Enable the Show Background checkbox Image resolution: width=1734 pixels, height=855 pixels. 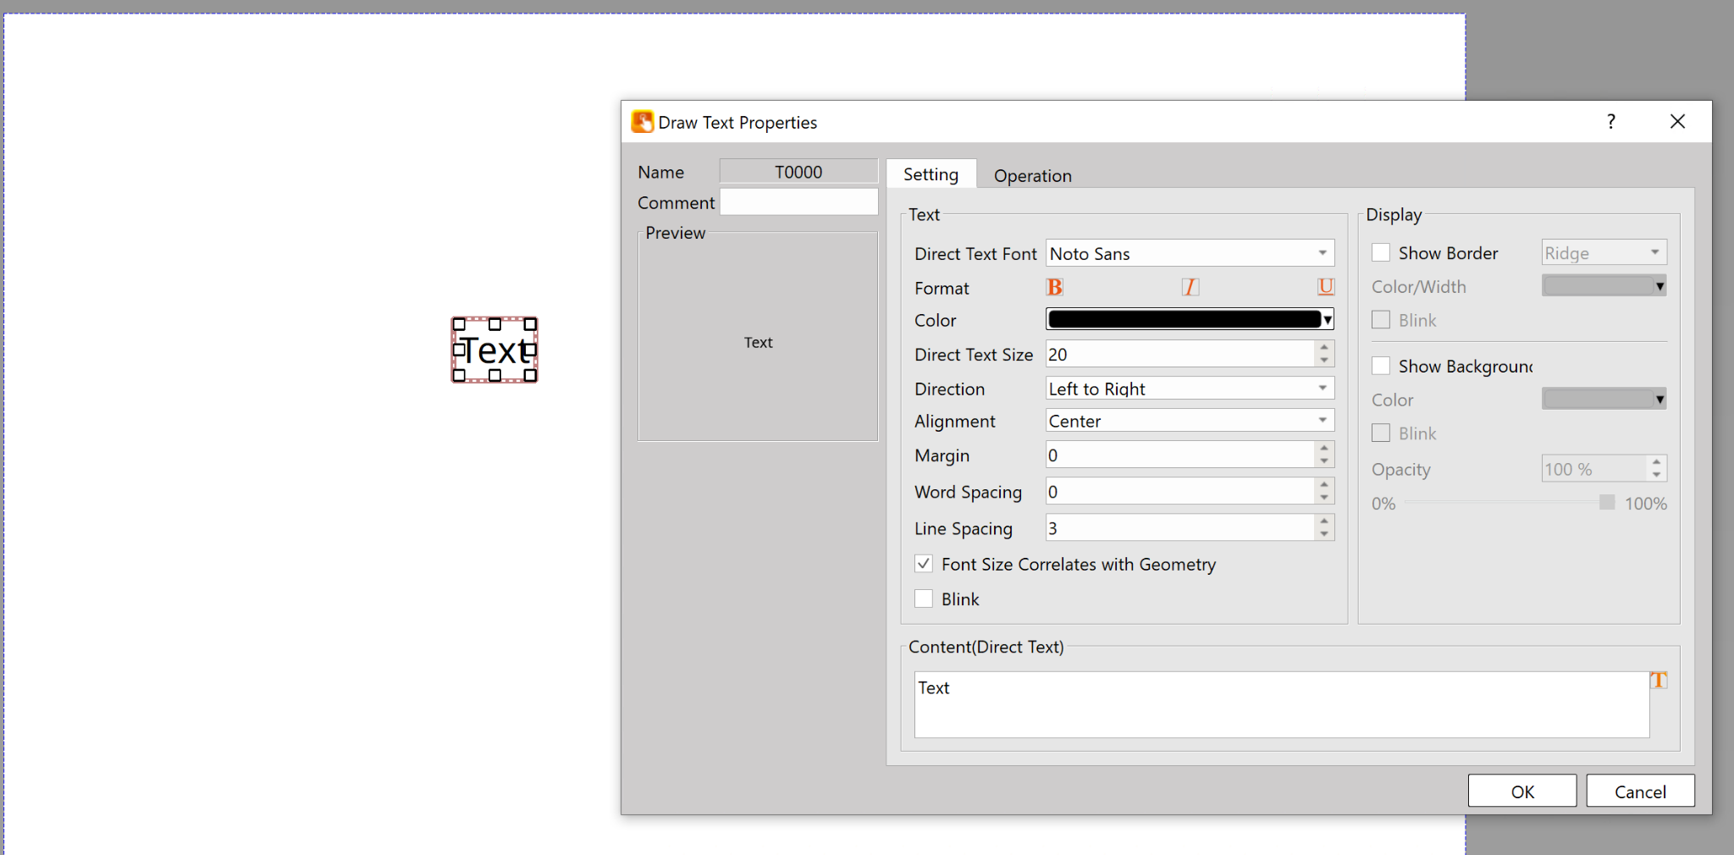pyautogui.click(x=1381, y=366)
